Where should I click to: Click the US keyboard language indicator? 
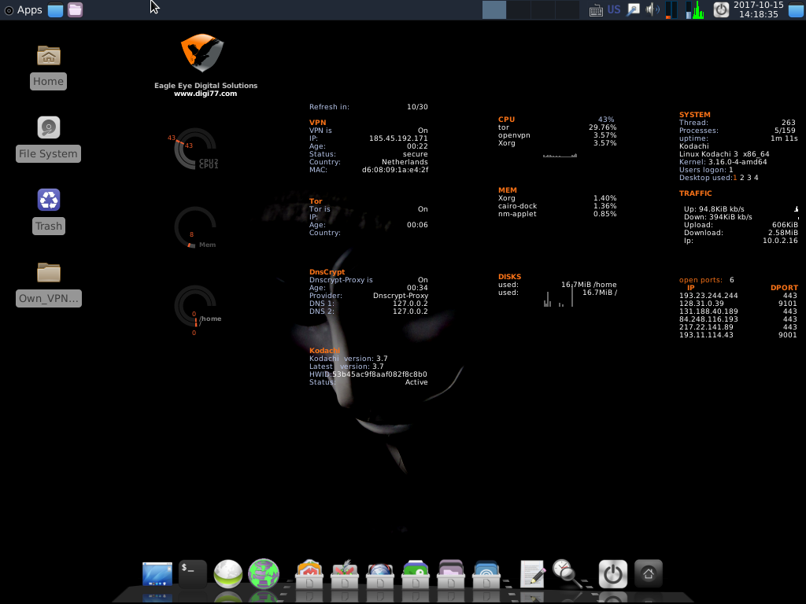point(614,9)
